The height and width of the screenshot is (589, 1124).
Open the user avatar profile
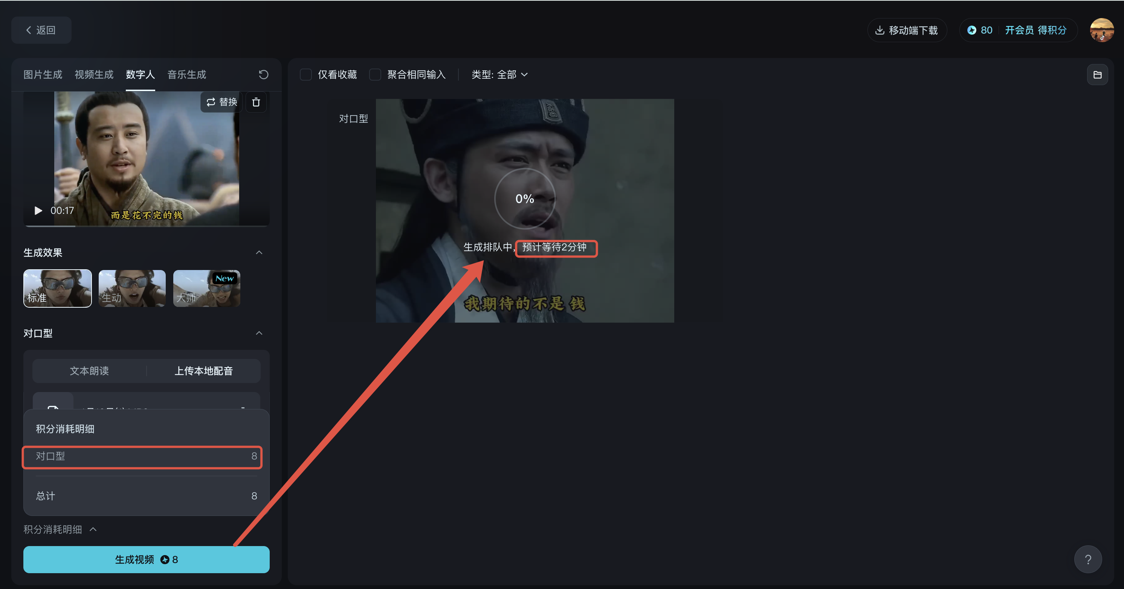coord(1101,30)
